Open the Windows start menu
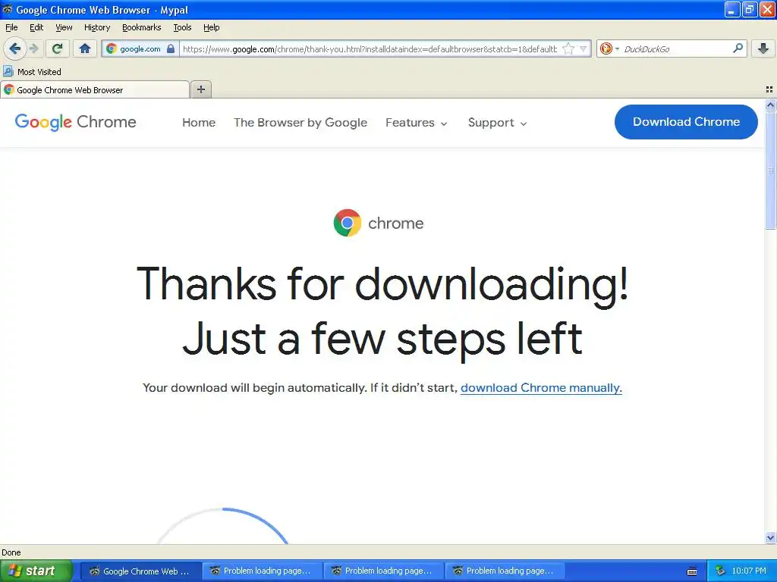Screen dimensions: 777x582 36,571
